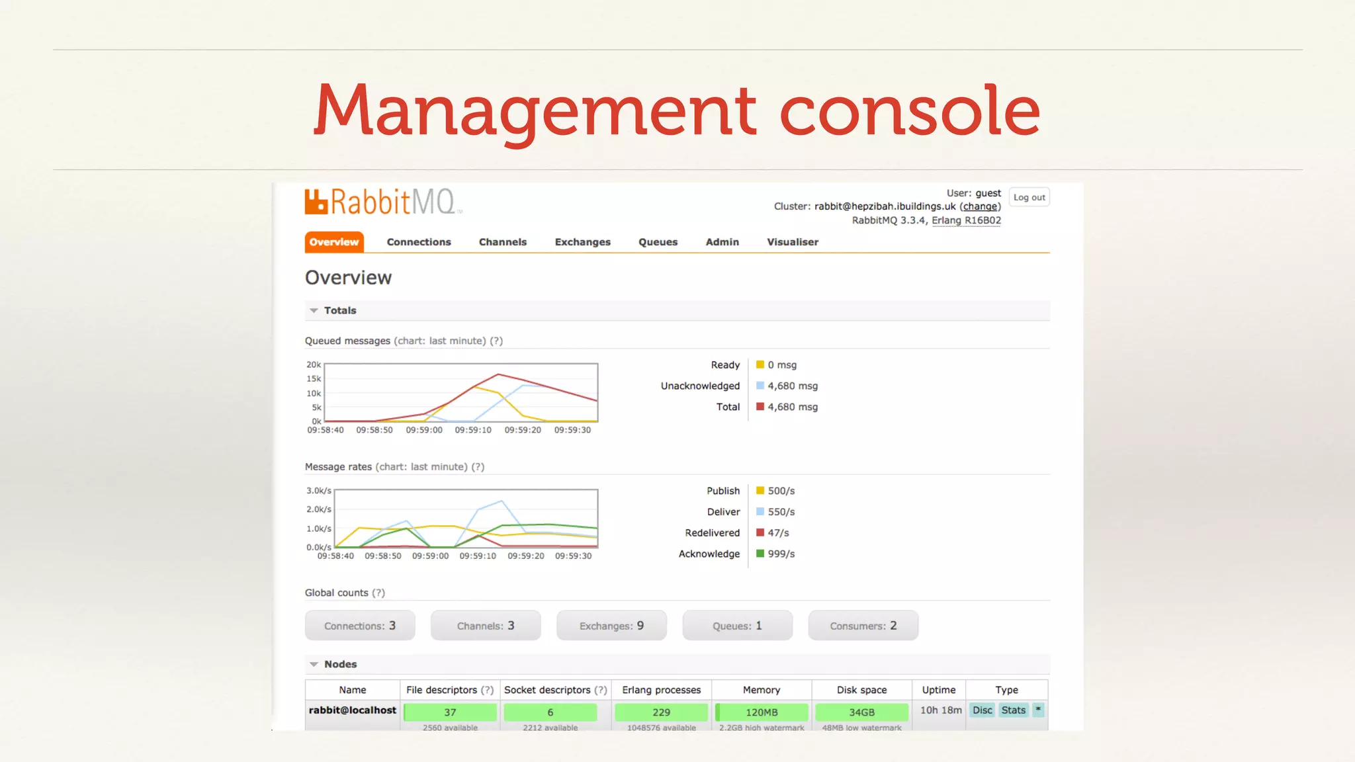
Task: Open the Overview tab
Action: 334,242
